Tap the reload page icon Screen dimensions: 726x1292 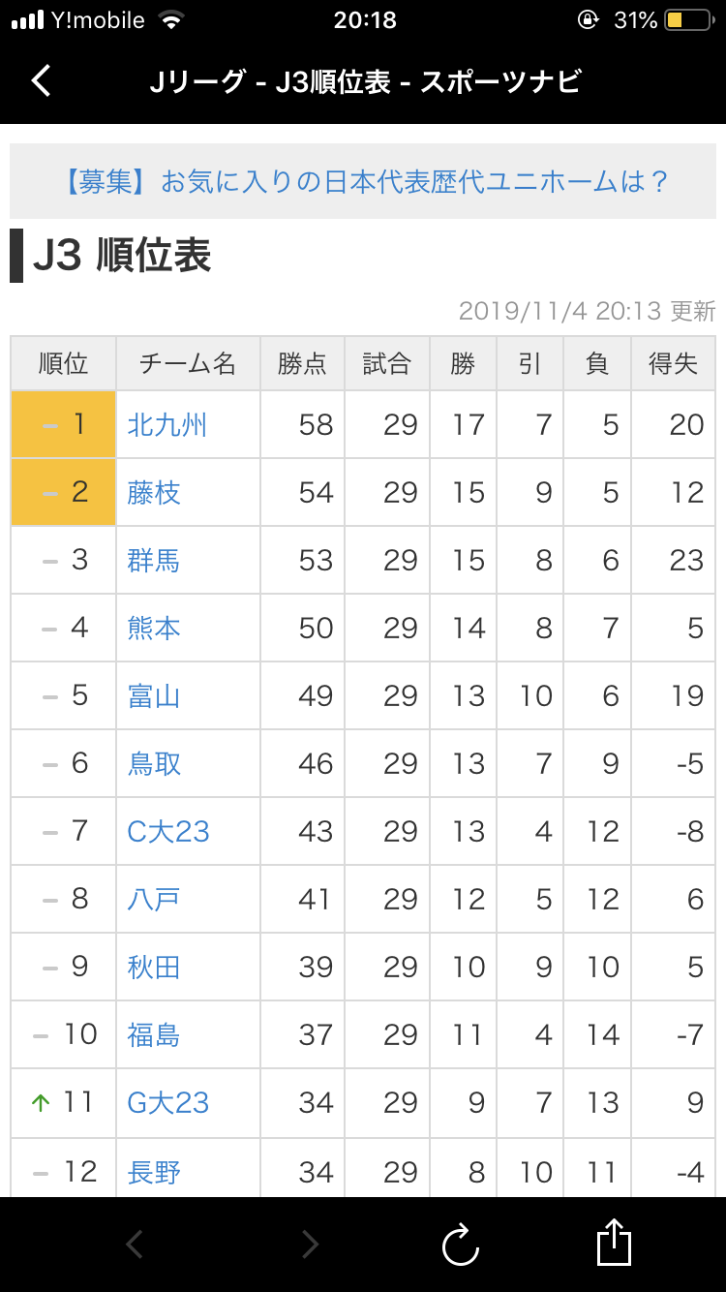461,1245
